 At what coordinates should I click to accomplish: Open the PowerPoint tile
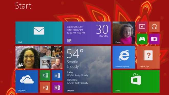[x=45, y=88]
